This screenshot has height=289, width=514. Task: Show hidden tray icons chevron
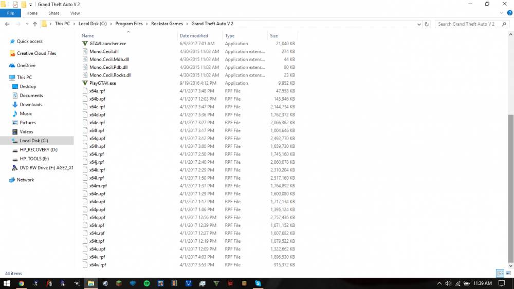[x=439, y=283]
